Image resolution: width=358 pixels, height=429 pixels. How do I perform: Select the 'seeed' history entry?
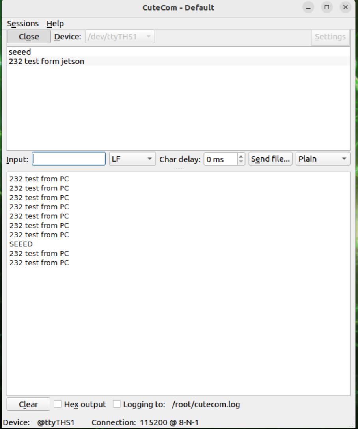(x=20, y=52)
